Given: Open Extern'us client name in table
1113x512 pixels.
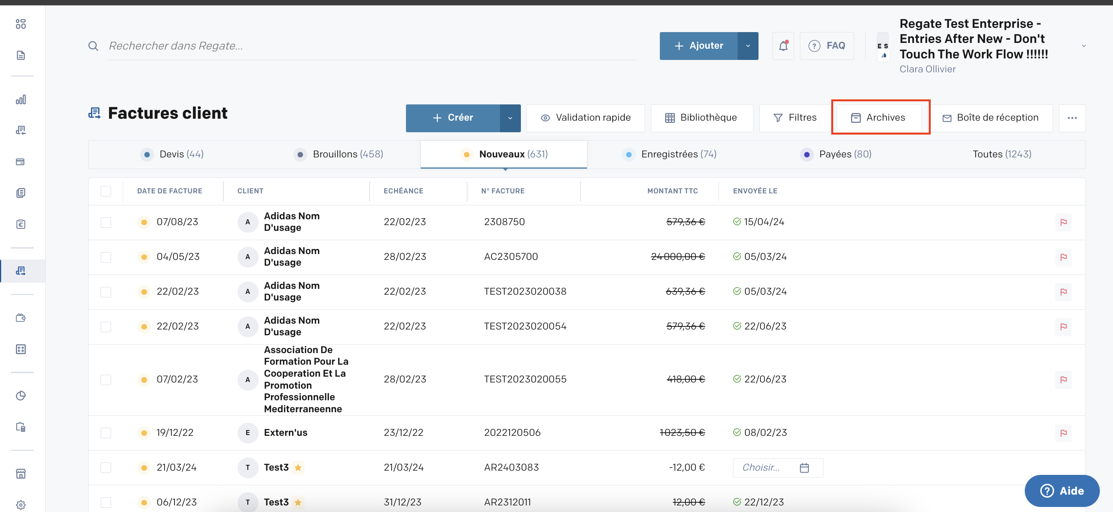Looking at the screenshot, I should tap(286, 433).
